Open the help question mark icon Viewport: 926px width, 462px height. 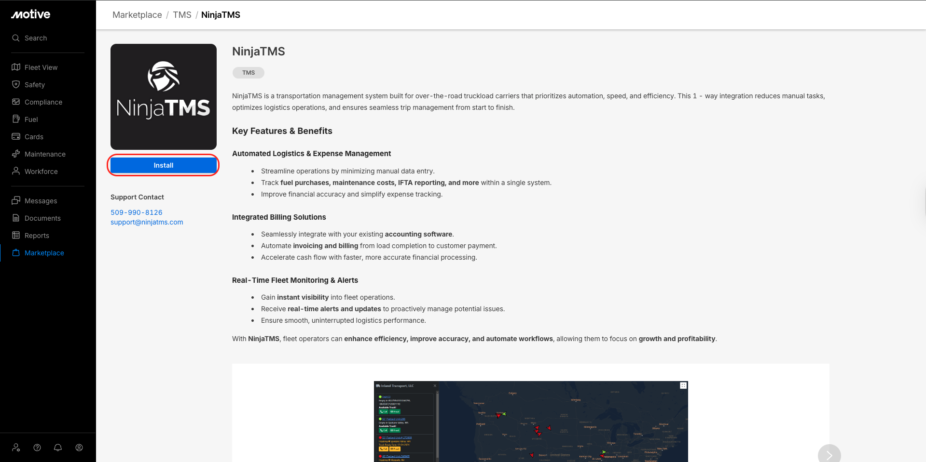point(37,448)
